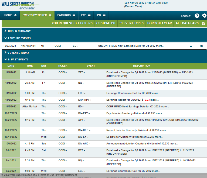Open the settings gear icon

[x=204, y=16]
